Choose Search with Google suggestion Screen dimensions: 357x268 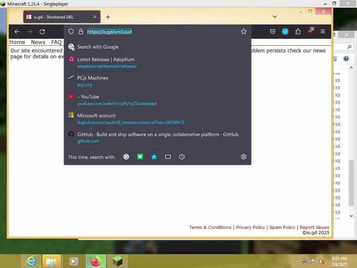coord(158,47)
